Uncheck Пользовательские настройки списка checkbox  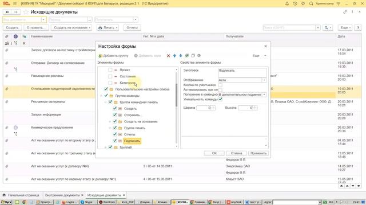click(x=106, y=89)
